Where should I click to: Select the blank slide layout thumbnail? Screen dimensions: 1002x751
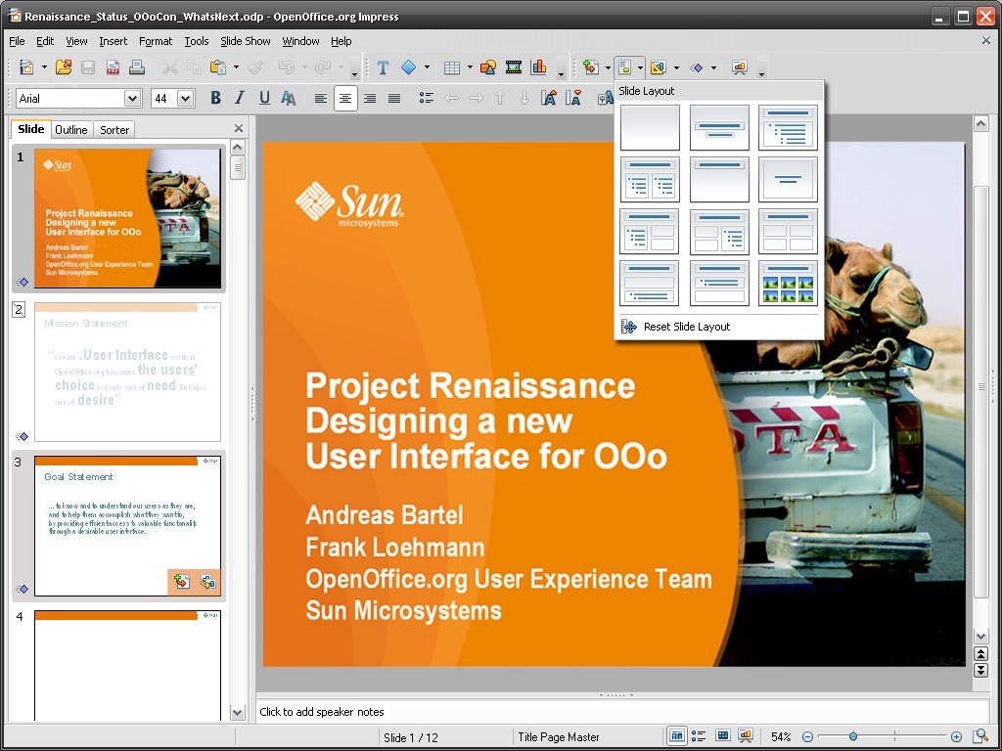[x=650, y=128]
